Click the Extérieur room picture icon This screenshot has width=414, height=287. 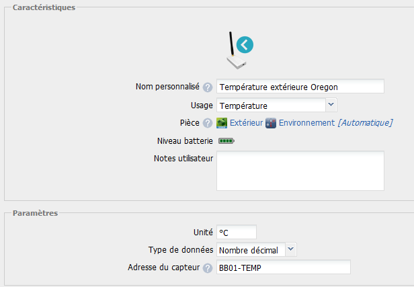point(222,123)
